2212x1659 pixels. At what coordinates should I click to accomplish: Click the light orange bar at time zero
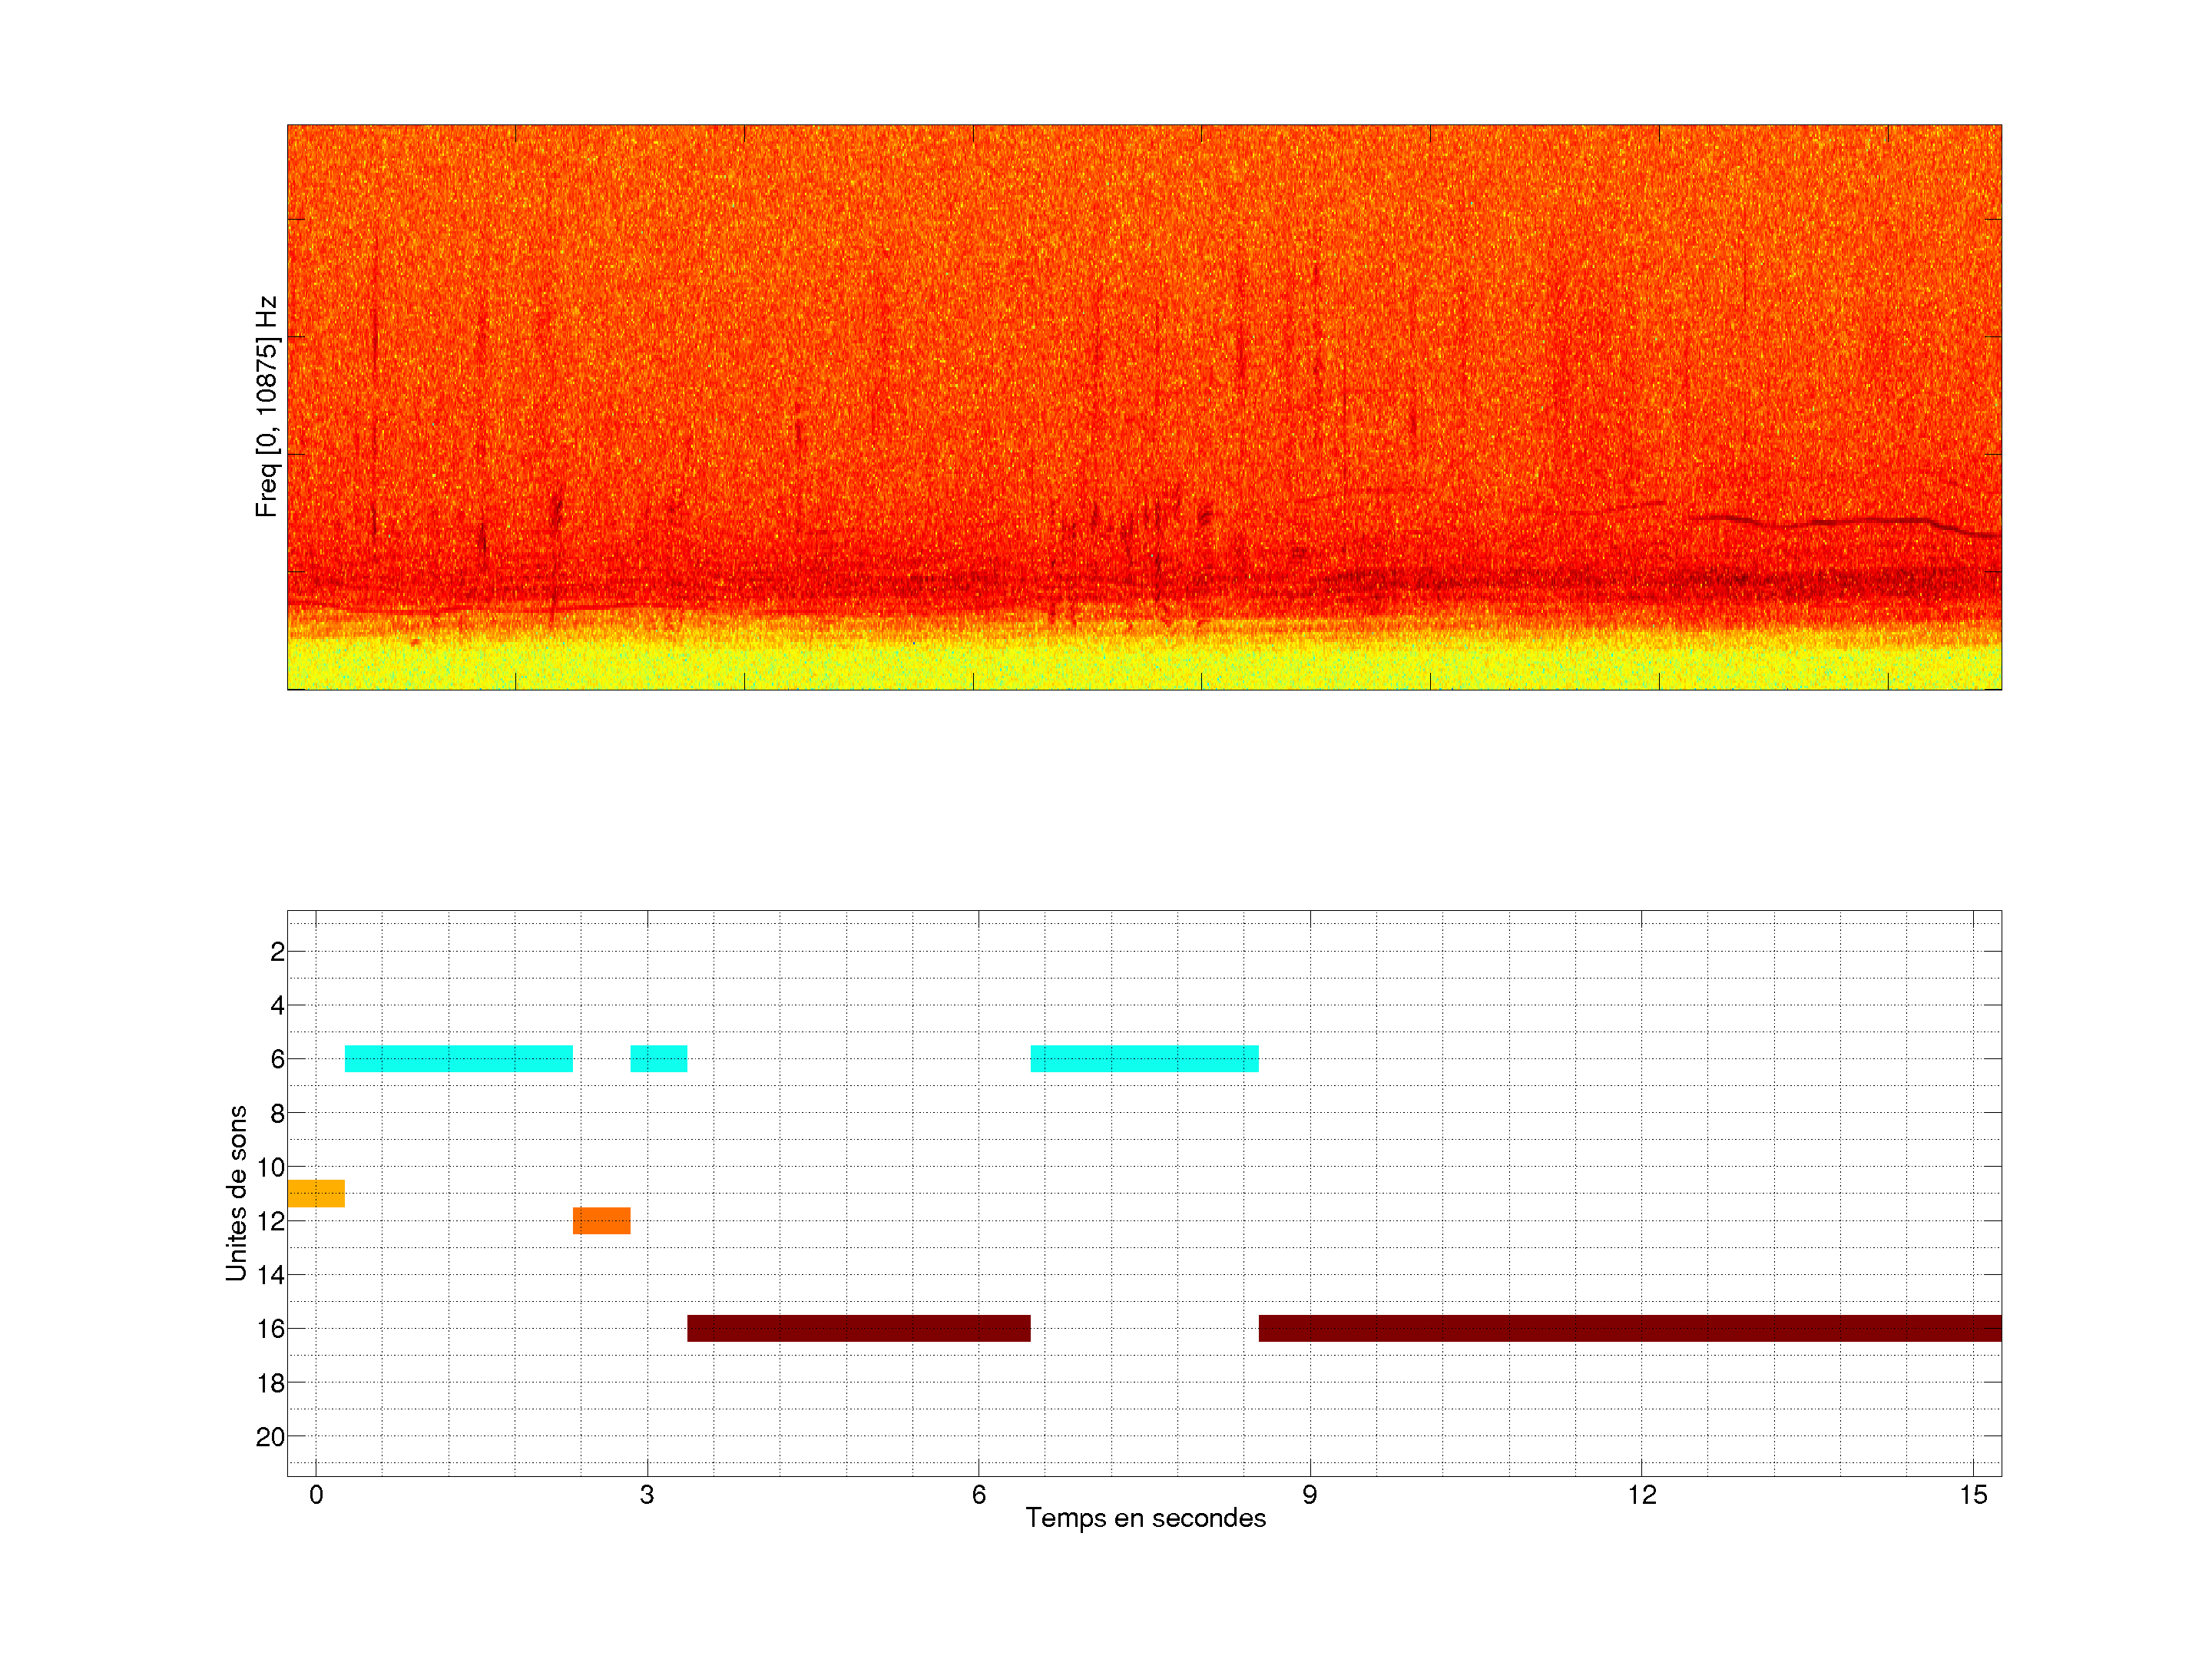coord(315,1193)
